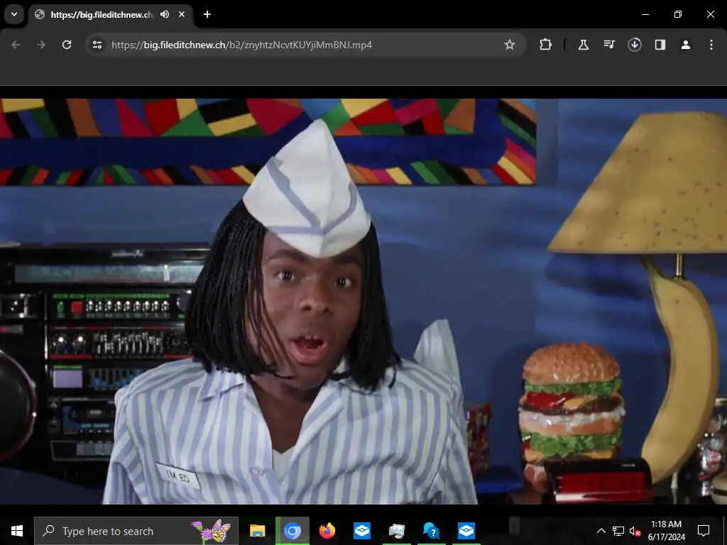
Task: Close the fileditchnew video tab
Action: tap(182, 14)
